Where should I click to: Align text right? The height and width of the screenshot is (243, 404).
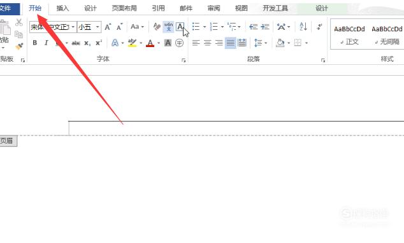coord(219,43)
